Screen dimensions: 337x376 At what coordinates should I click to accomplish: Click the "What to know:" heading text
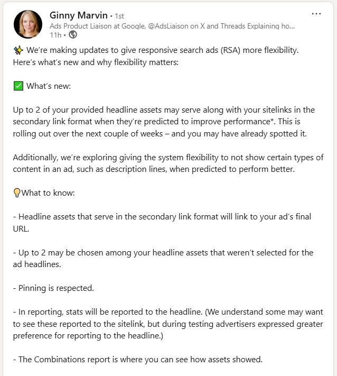[48, 193]
